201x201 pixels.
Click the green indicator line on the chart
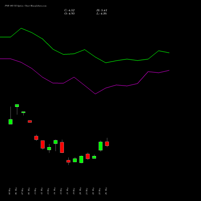85,50
